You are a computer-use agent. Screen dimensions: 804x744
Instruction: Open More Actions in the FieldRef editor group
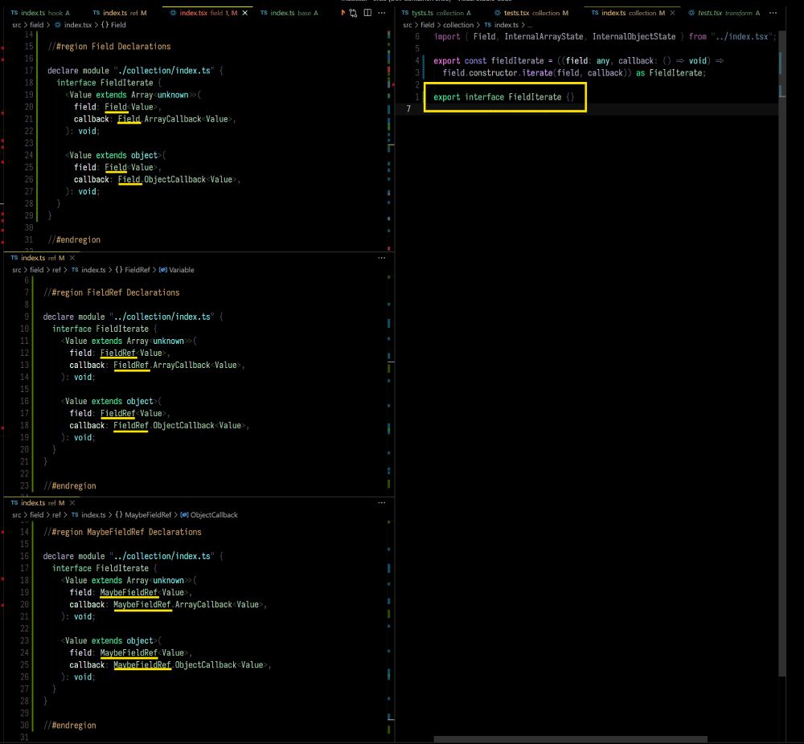click(381, 258)
